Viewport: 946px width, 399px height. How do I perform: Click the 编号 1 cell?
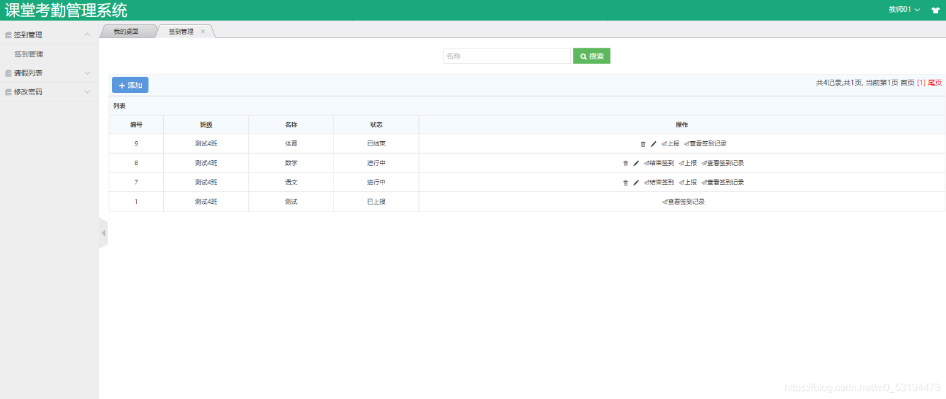tap(136, 202)
